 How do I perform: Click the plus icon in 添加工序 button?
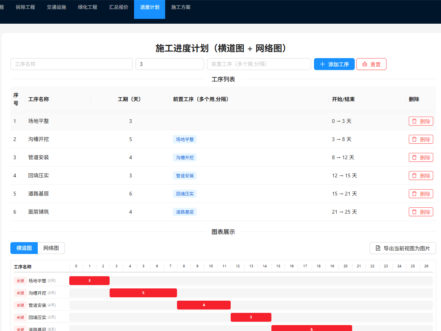coord(322,64)
